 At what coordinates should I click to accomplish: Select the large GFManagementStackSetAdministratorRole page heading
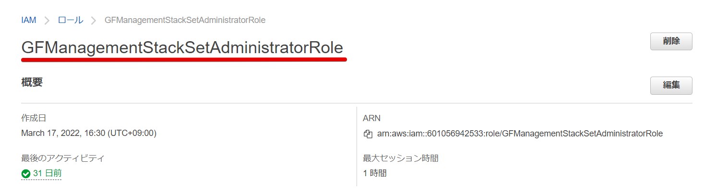point(182,48)
